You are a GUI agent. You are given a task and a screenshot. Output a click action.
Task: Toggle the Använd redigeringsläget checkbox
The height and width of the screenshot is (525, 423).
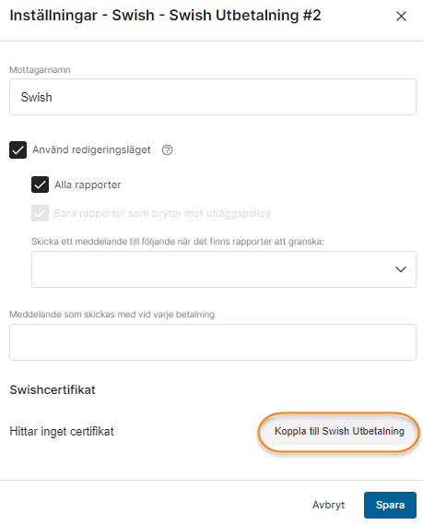click(x=18, y=149)
